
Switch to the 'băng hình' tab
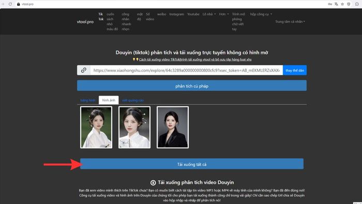tap(88, 100)
